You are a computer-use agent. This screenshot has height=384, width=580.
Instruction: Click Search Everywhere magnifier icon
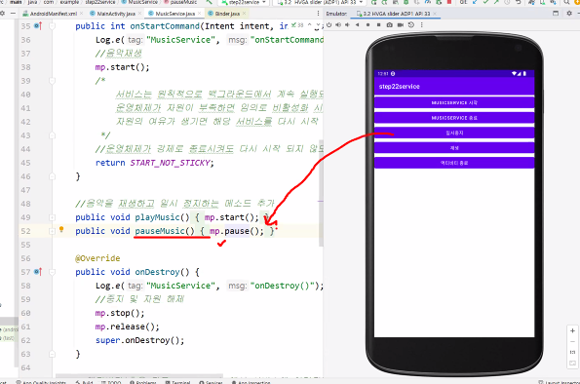(566, 2)
